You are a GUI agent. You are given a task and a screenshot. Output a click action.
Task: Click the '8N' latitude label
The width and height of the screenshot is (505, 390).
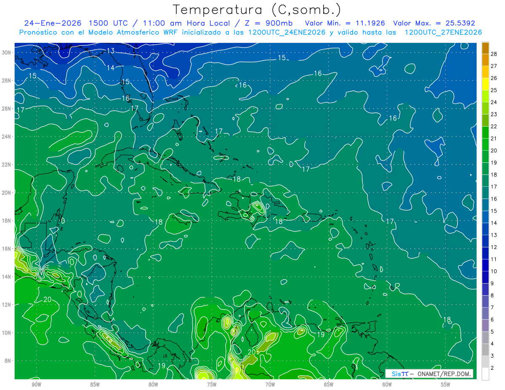point(8,361)
